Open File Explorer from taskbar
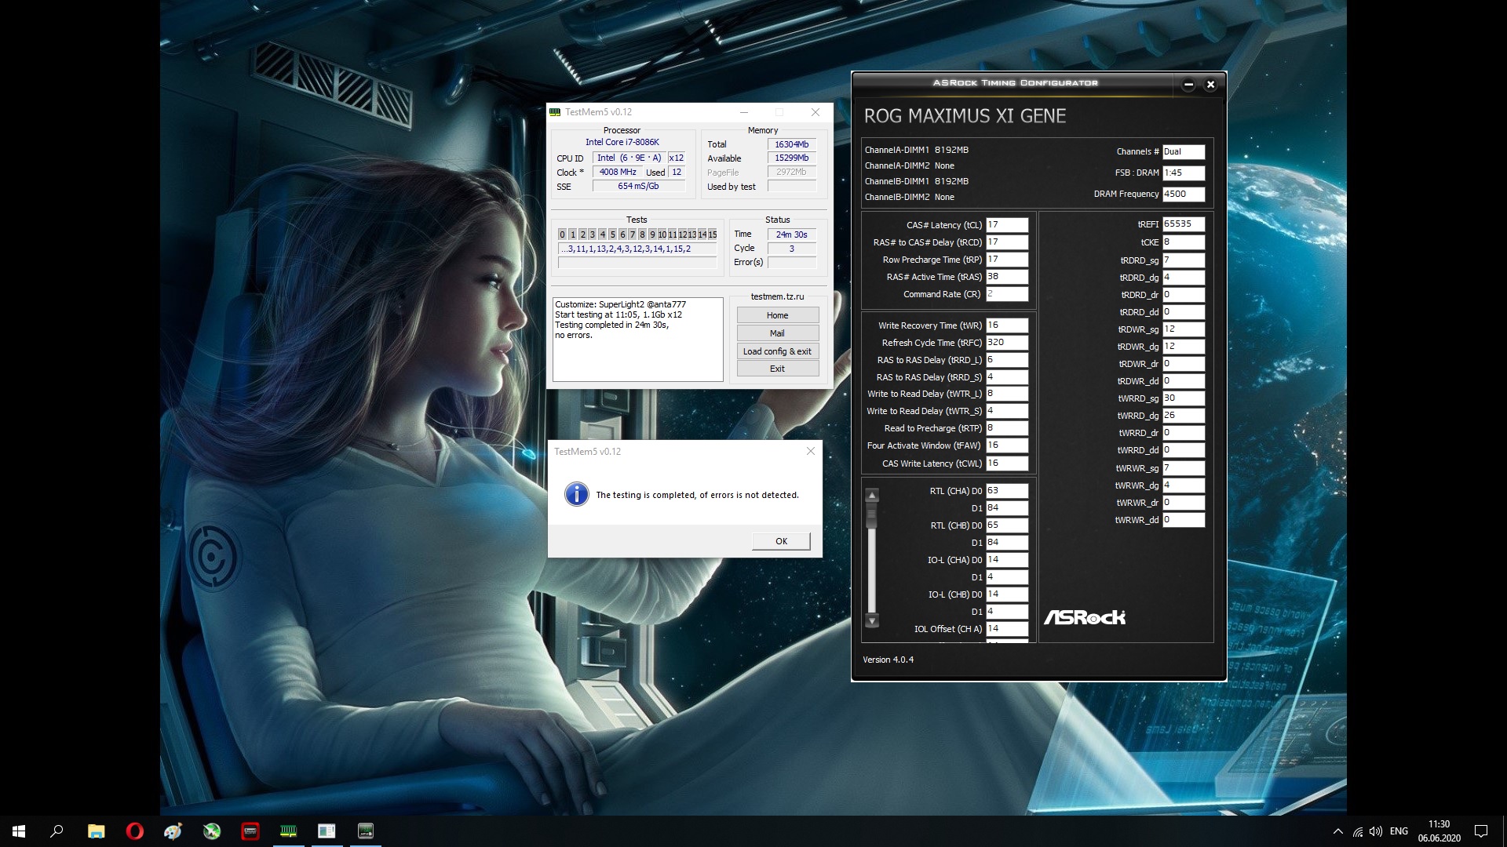The image size is (1507, 847). (96, 831)
